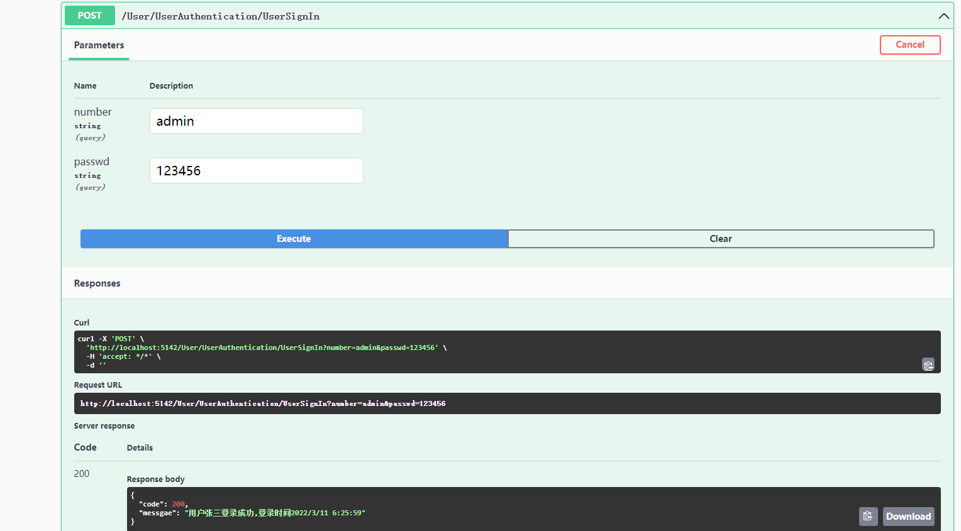Click the green POST method badge
The width and height of the screenshot is (961, 531).
(89, 15)
